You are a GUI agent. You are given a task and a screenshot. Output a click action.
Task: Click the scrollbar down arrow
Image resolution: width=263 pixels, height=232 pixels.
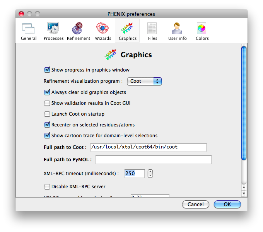tap(244, 193)
